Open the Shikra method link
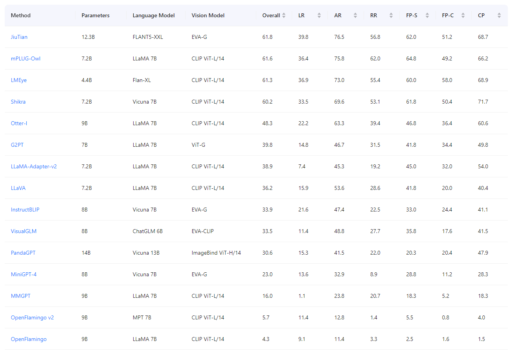 pos(18,102)
